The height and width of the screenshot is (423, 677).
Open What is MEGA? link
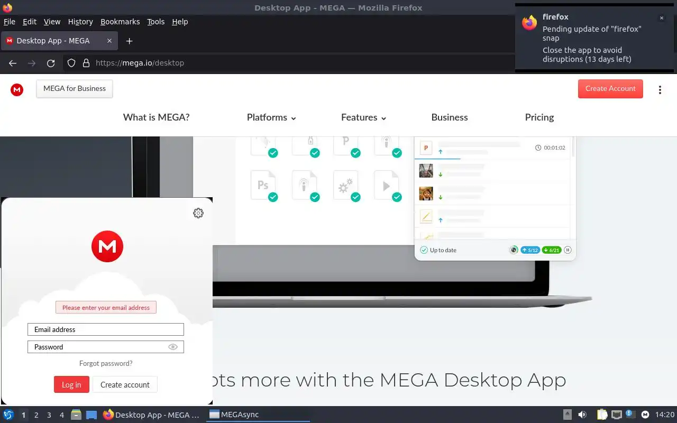pos(157,117)
